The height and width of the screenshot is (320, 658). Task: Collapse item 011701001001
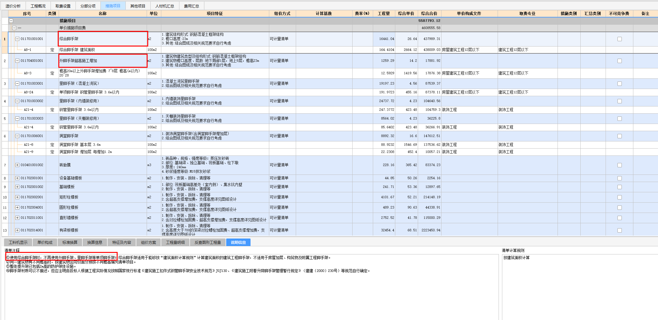click(x=17, y=39)
